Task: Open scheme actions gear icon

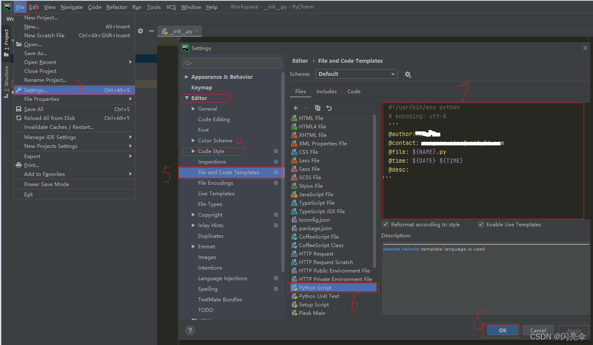Action: click(408, 74)
